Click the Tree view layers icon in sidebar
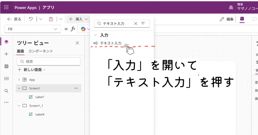Screen dimensions: 258x135 [6, 42]
